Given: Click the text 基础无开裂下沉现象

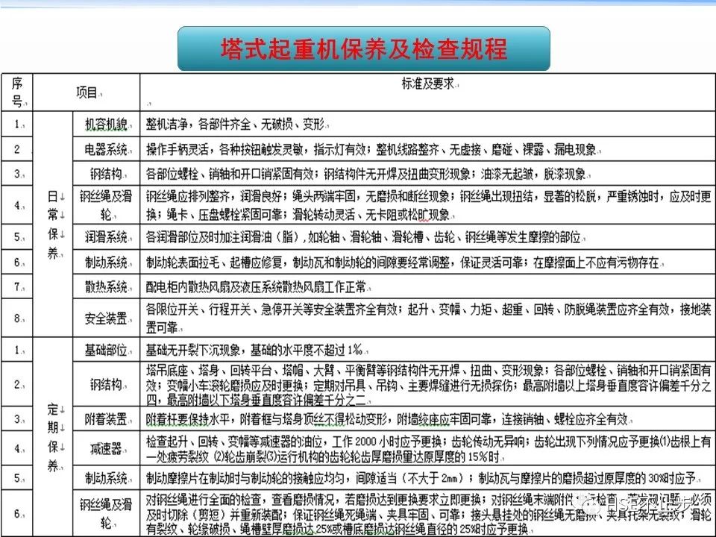Looking at the screenshot, I should coord(193,350).
